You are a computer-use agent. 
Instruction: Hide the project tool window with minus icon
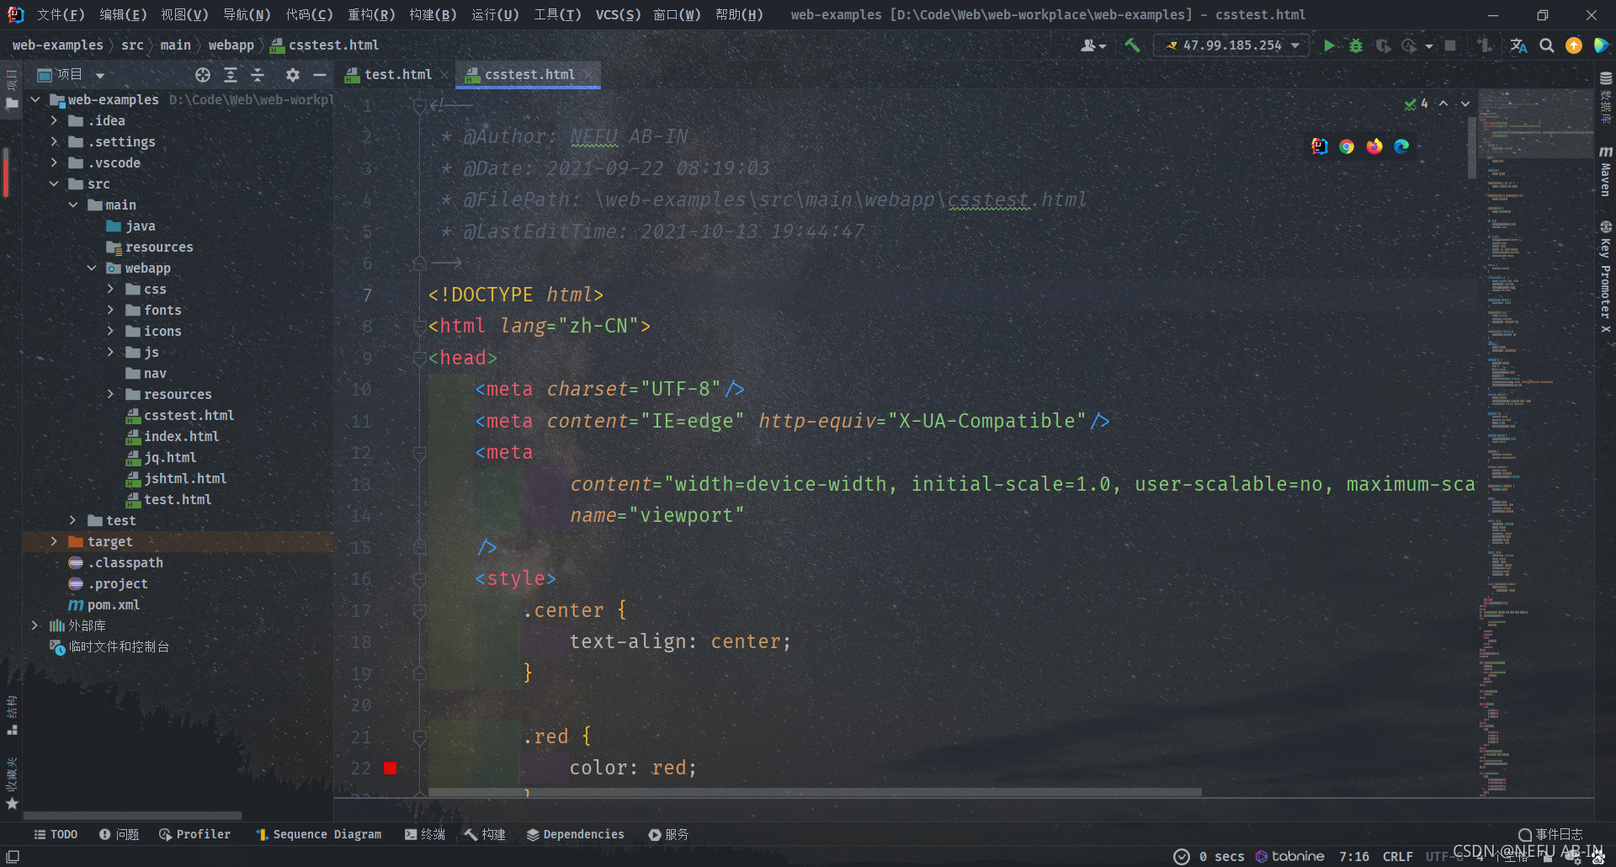pyautogui.click(x=320, y=75)
